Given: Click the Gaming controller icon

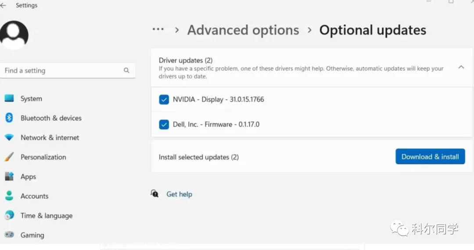Looking at the screenshot, I should pos(9,235).
